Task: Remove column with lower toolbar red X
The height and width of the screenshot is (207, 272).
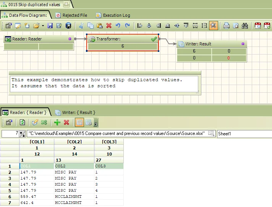Action: coord(66,122)
